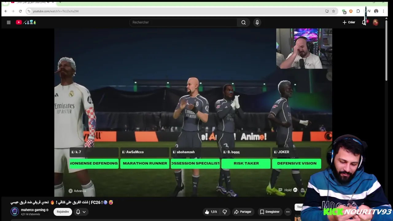The image size is (393, 221).
Task: Open maherco gaming channel name link
Action: click(33, 210)
